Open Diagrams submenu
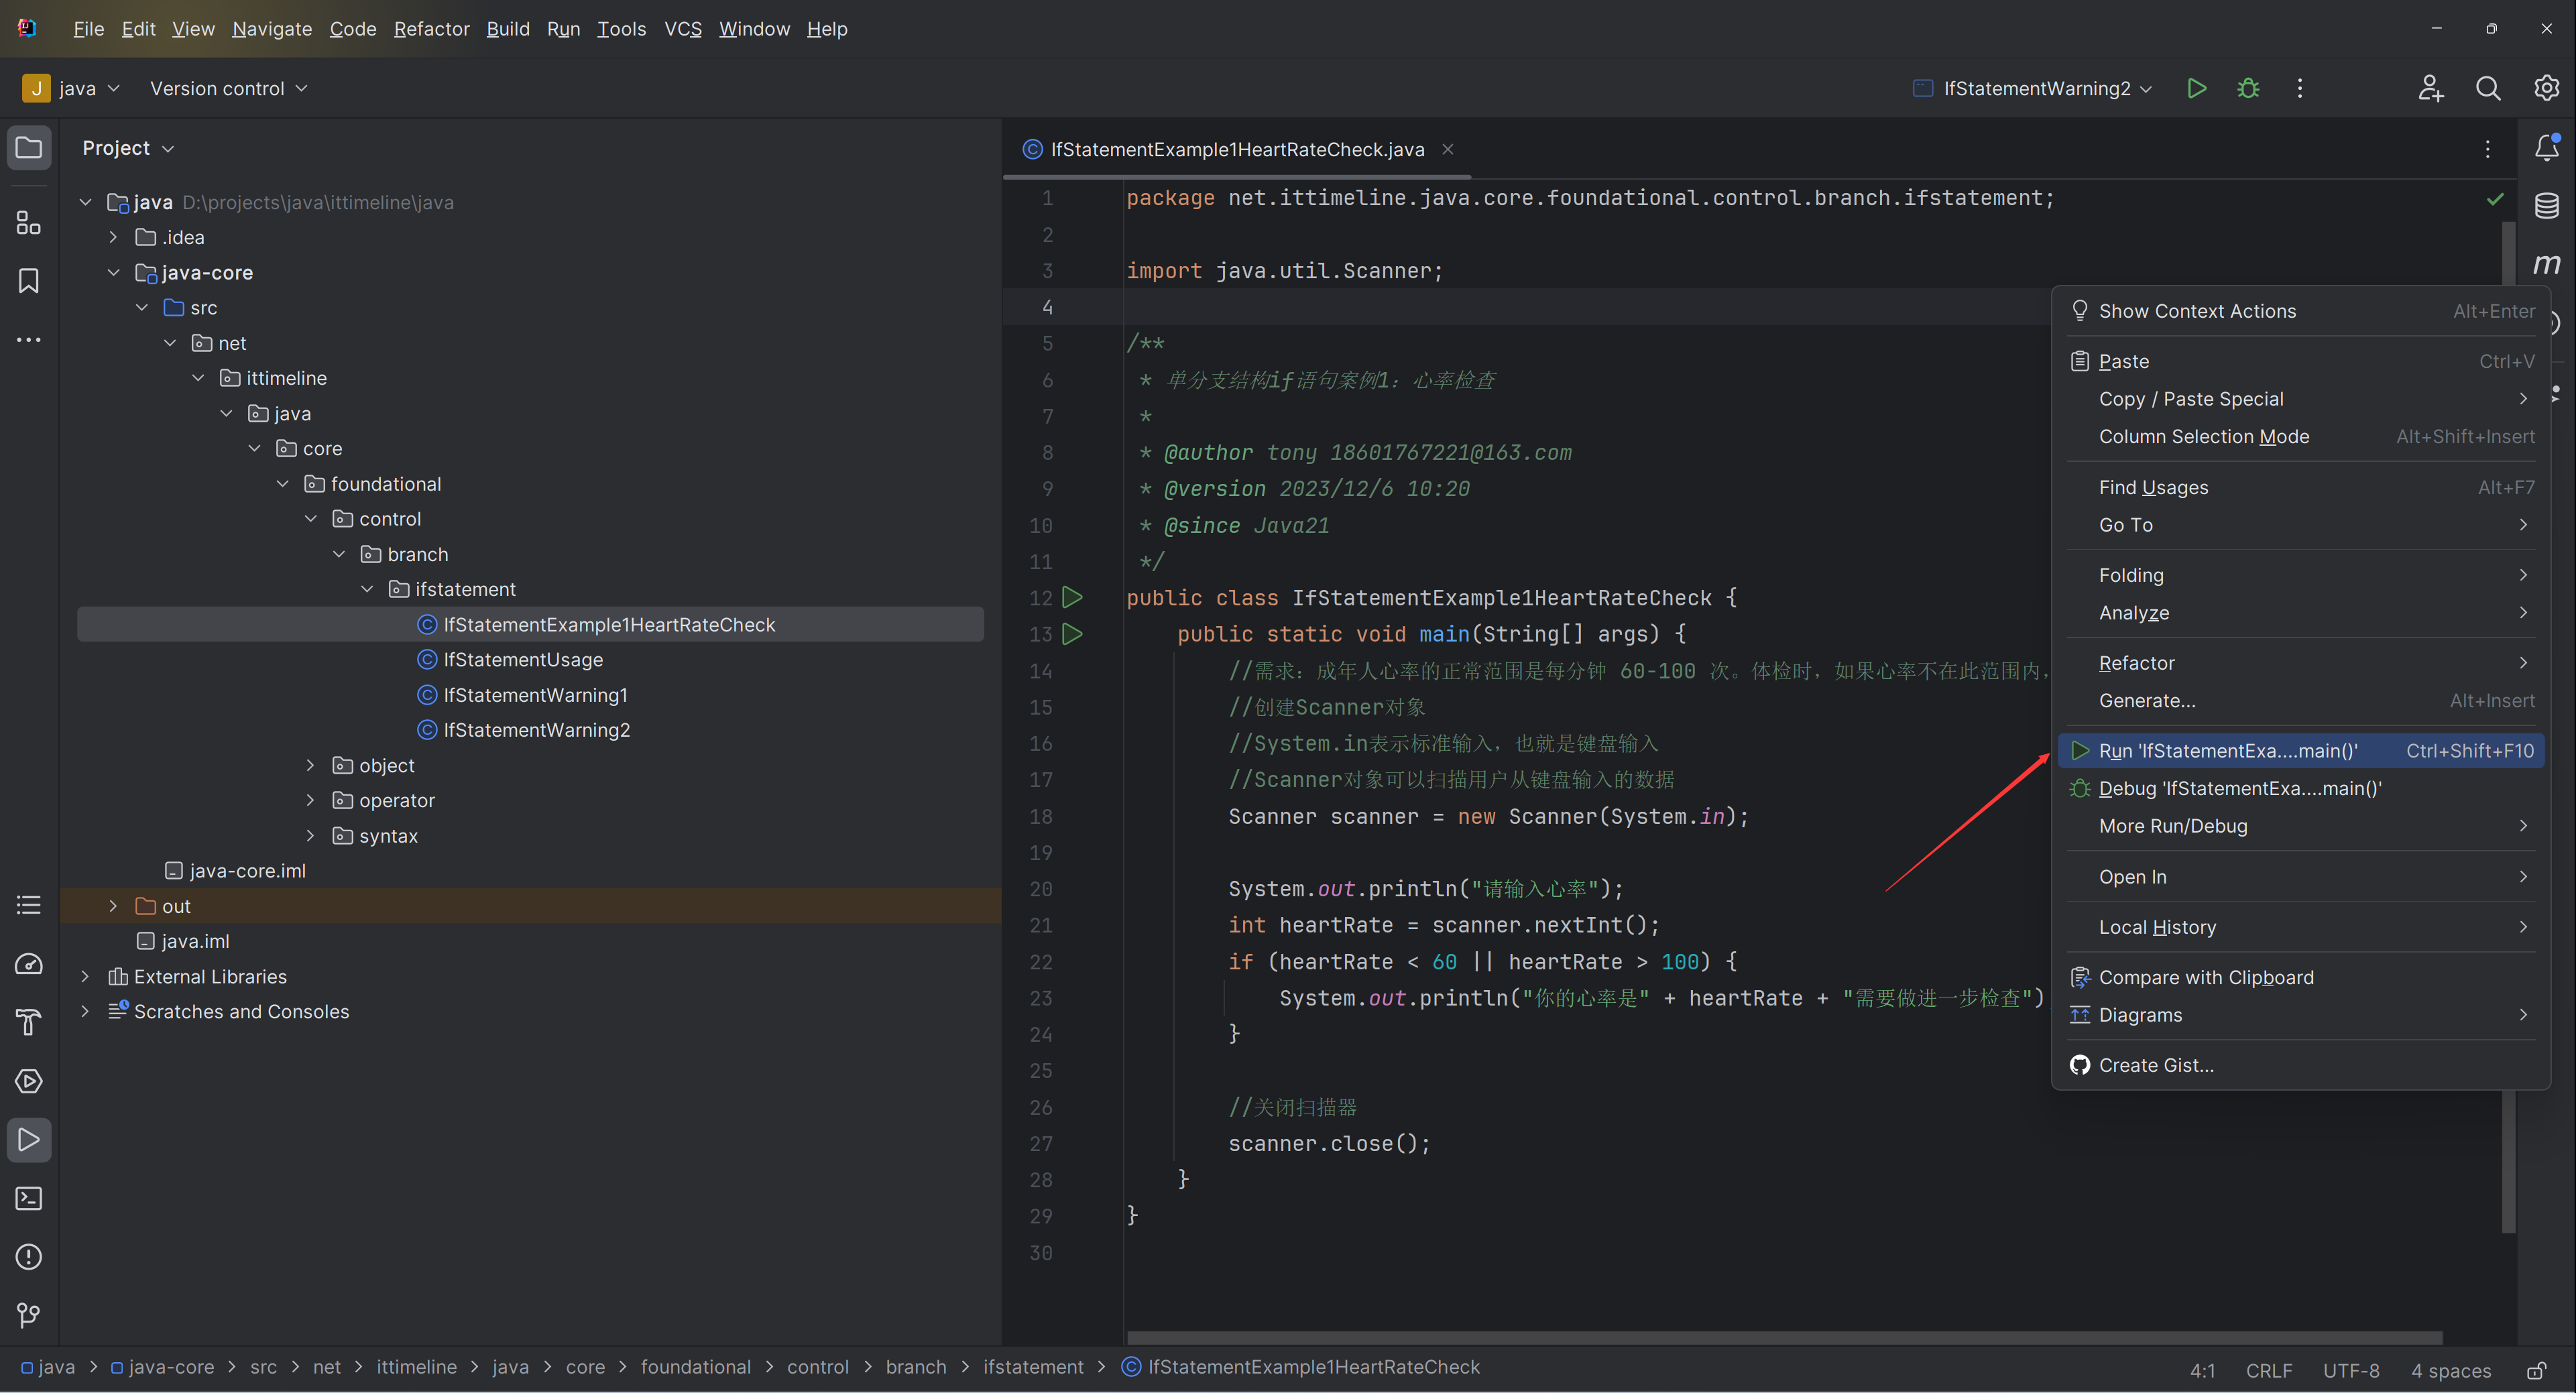Screen dimensions: 2576x1393 [2301, 1015]
